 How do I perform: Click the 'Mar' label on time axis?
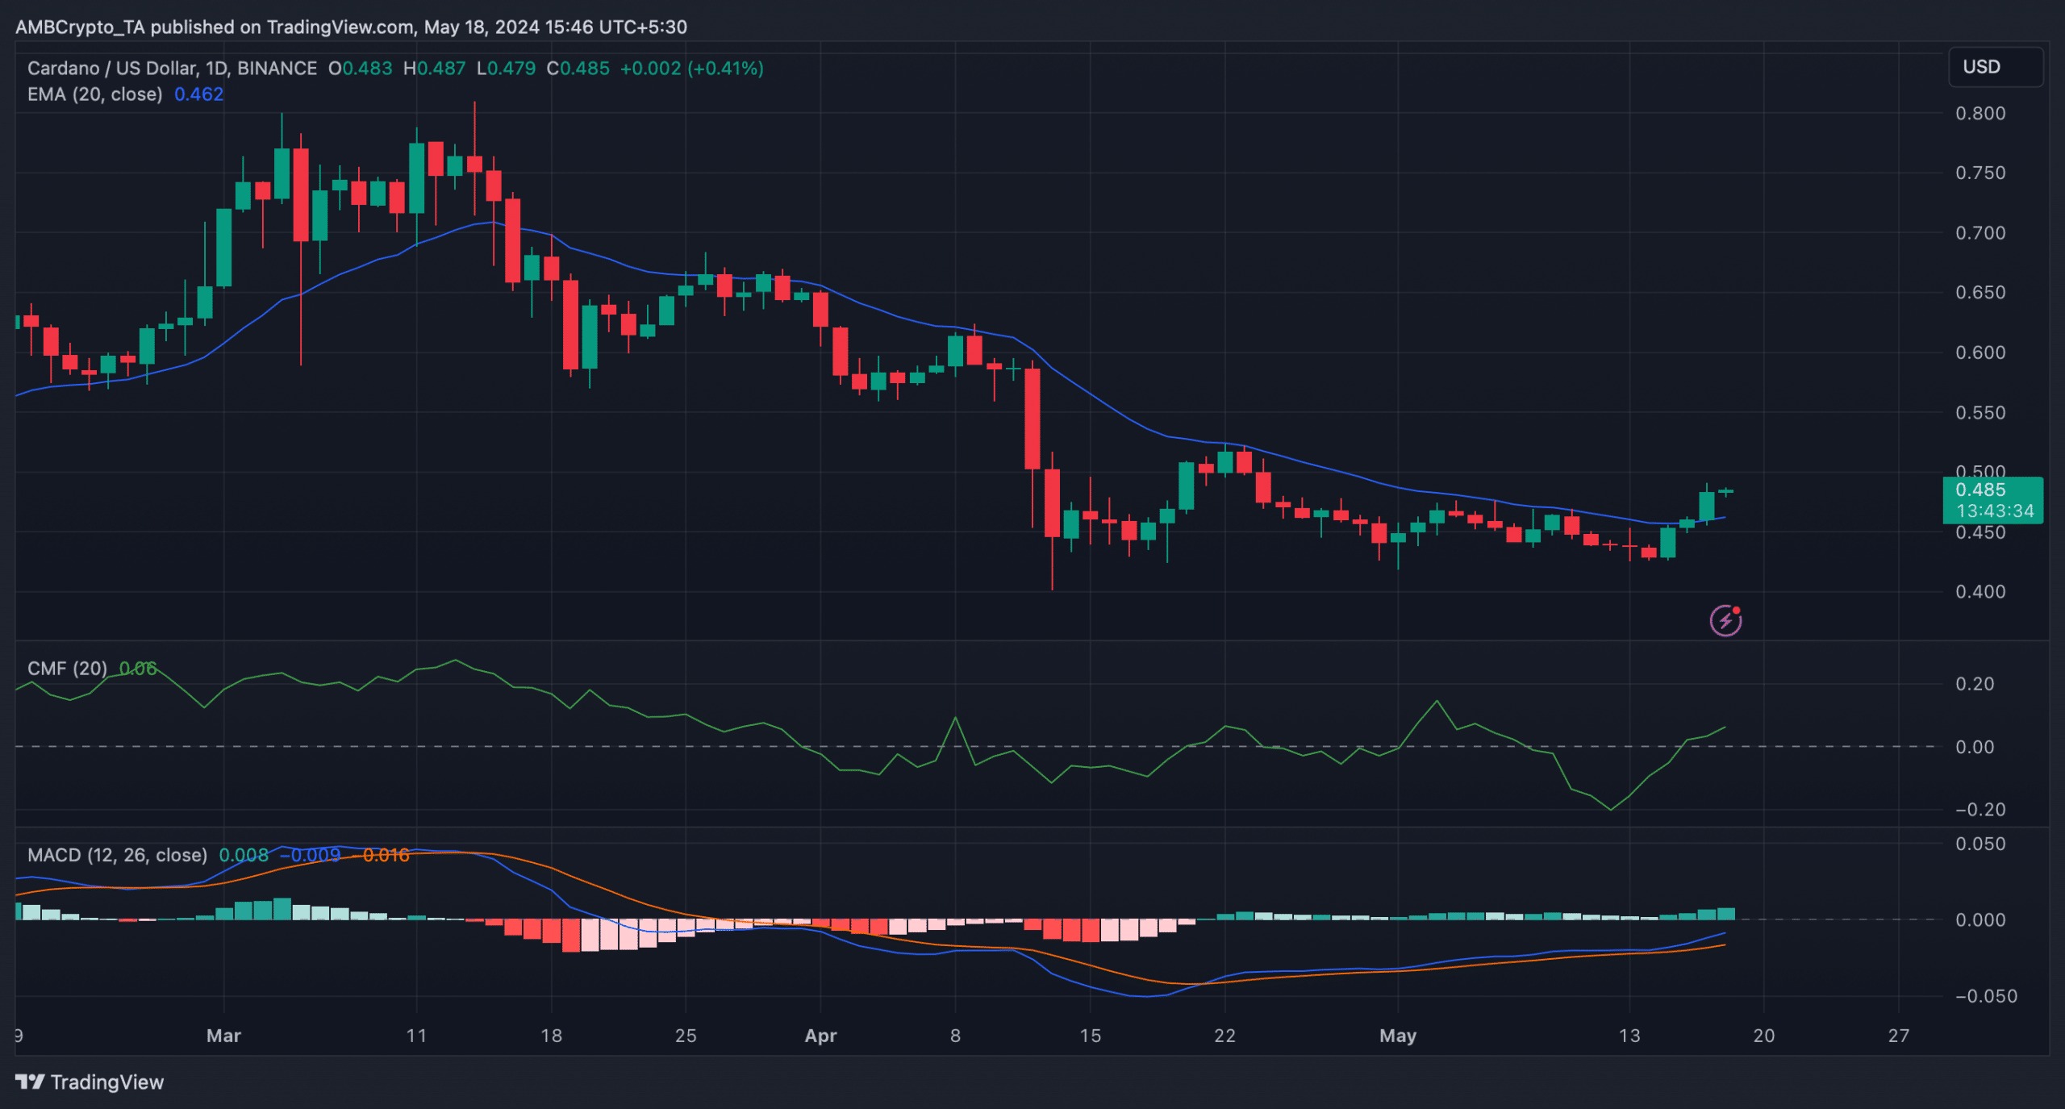click(x=223, y=1036)
